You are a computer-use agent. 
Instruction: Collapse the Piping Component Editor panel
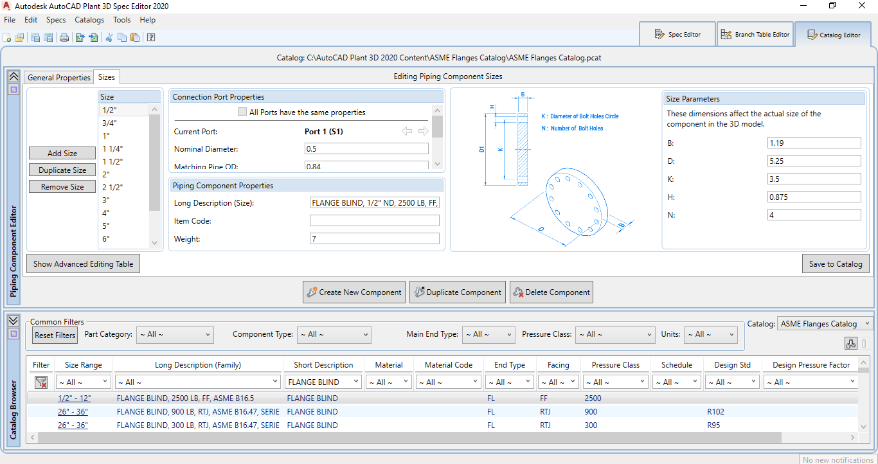coord(13,76)
